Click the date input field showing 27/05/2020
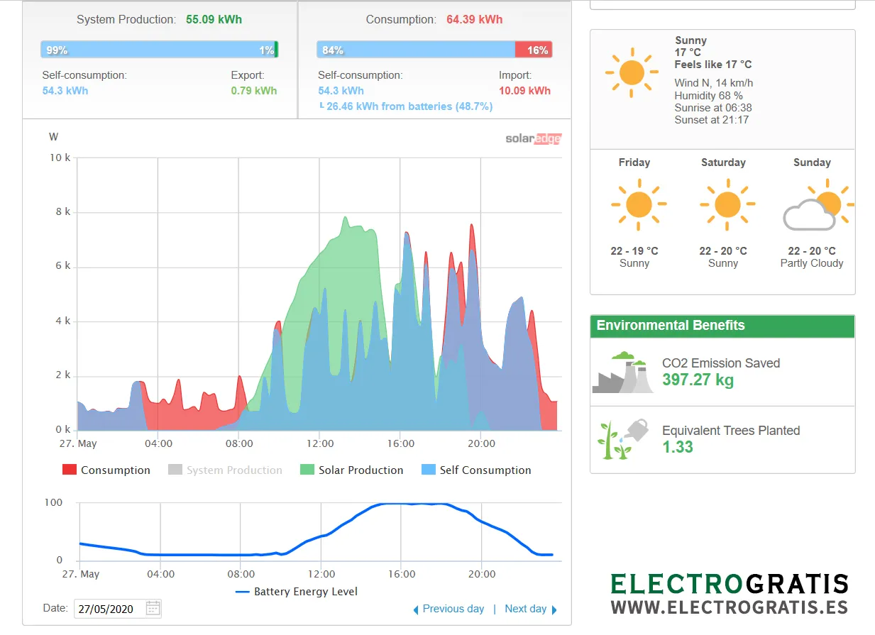 pyautogui.click(x=110, y=609)
